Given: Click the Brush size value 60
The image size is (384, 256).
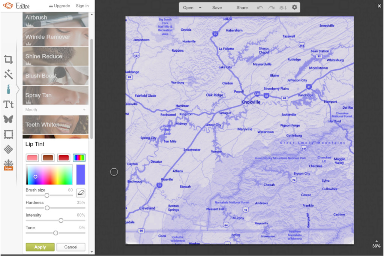Looking at the screenshot, I should tap(70, 190).
